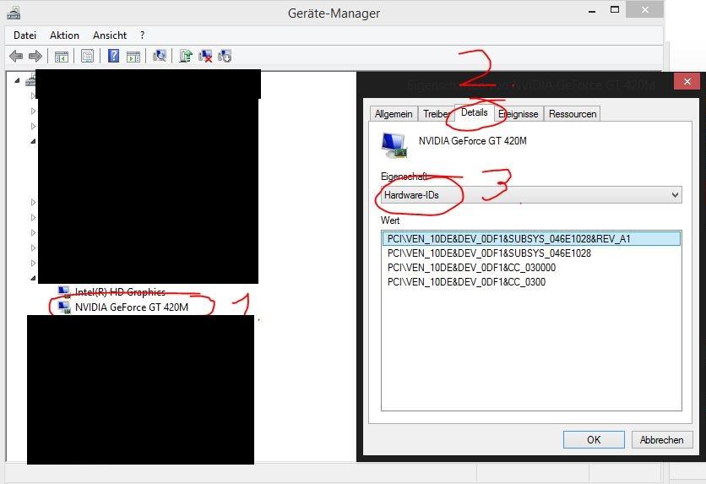
Task: Open the Datei menu
Action: [x=24, y=35]
